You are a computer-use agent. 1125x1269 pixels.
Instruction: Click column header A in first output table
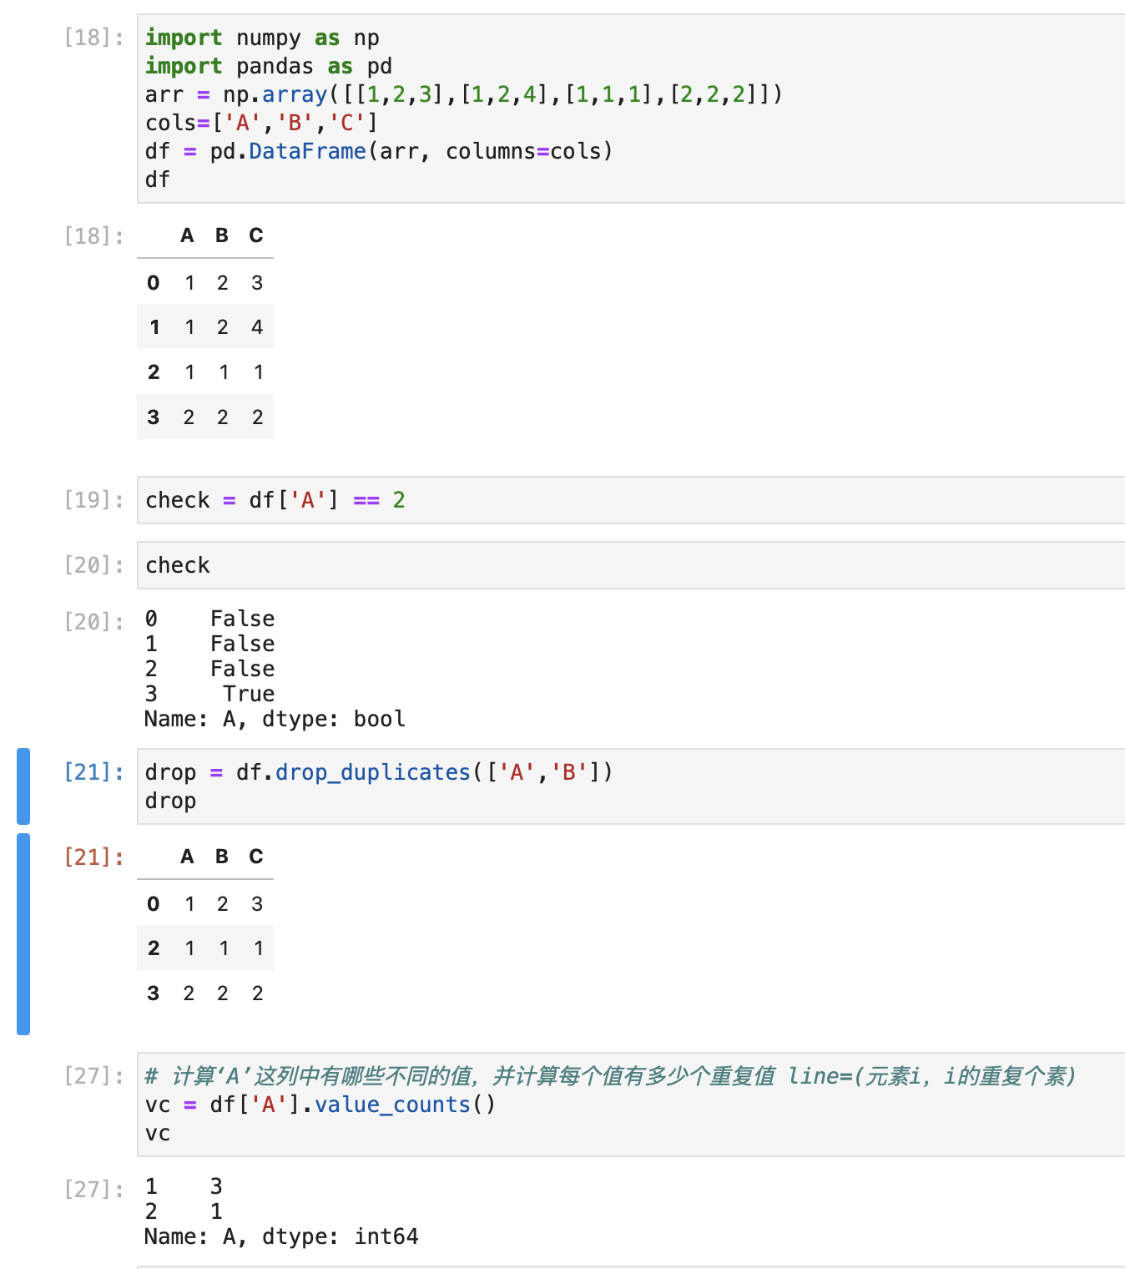(188, 235)
